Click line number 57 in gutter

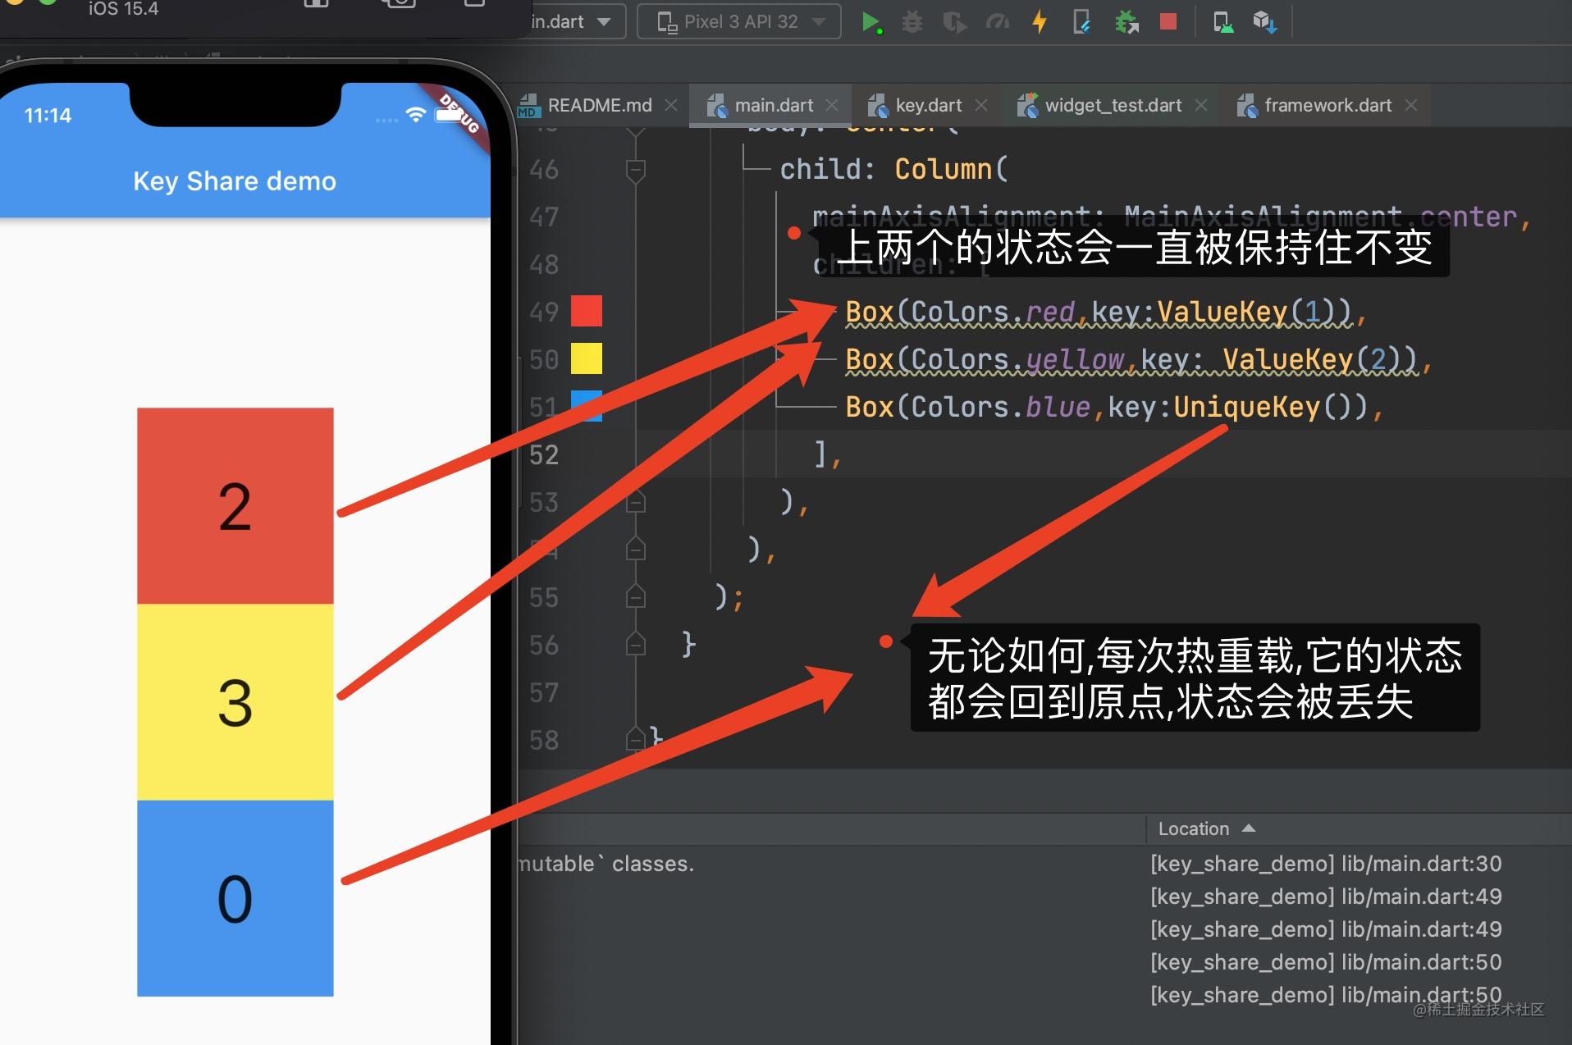coord(544,692)
